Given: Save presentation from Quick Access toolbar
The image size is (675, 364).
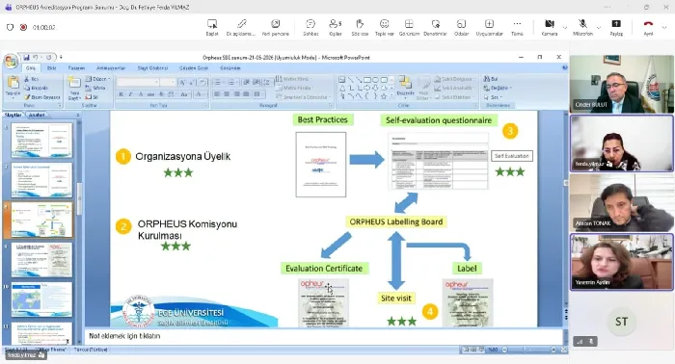Looking at the screenshot, I should [x=27, y=57].
